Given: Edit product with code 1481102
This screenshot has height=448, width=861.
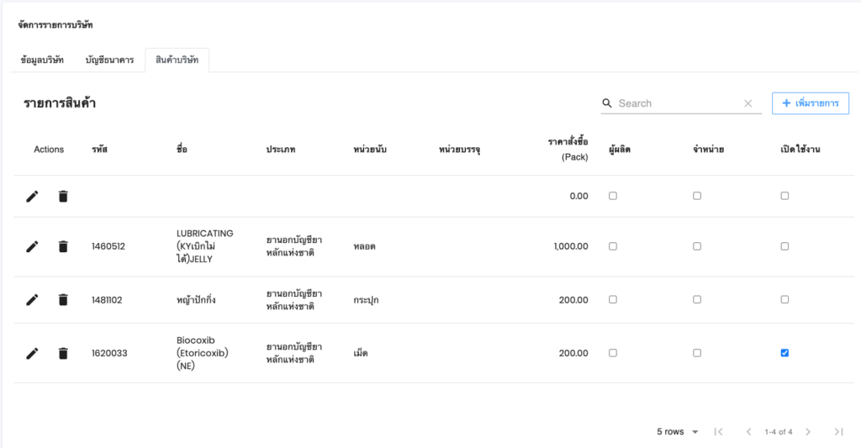Looking at the screenshot, I should coord(32,299).
